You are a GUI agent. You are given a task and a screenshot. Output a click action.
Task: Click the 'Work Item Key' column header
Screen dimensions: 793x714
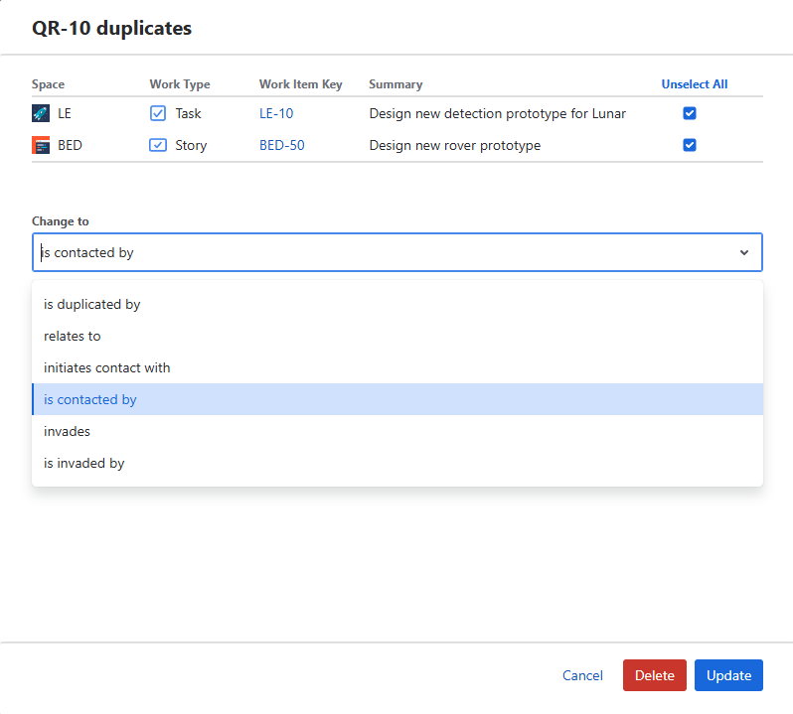pyautogui.click(x=300, y=84)
